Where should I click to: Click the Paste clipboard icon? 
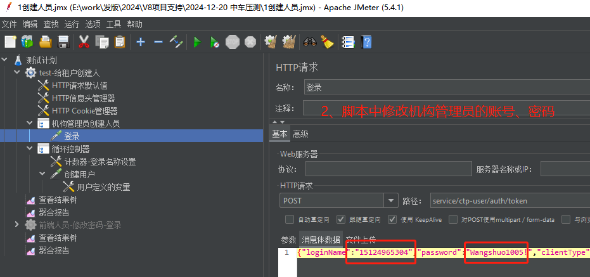pyautogui.click(x=120, y=41)
